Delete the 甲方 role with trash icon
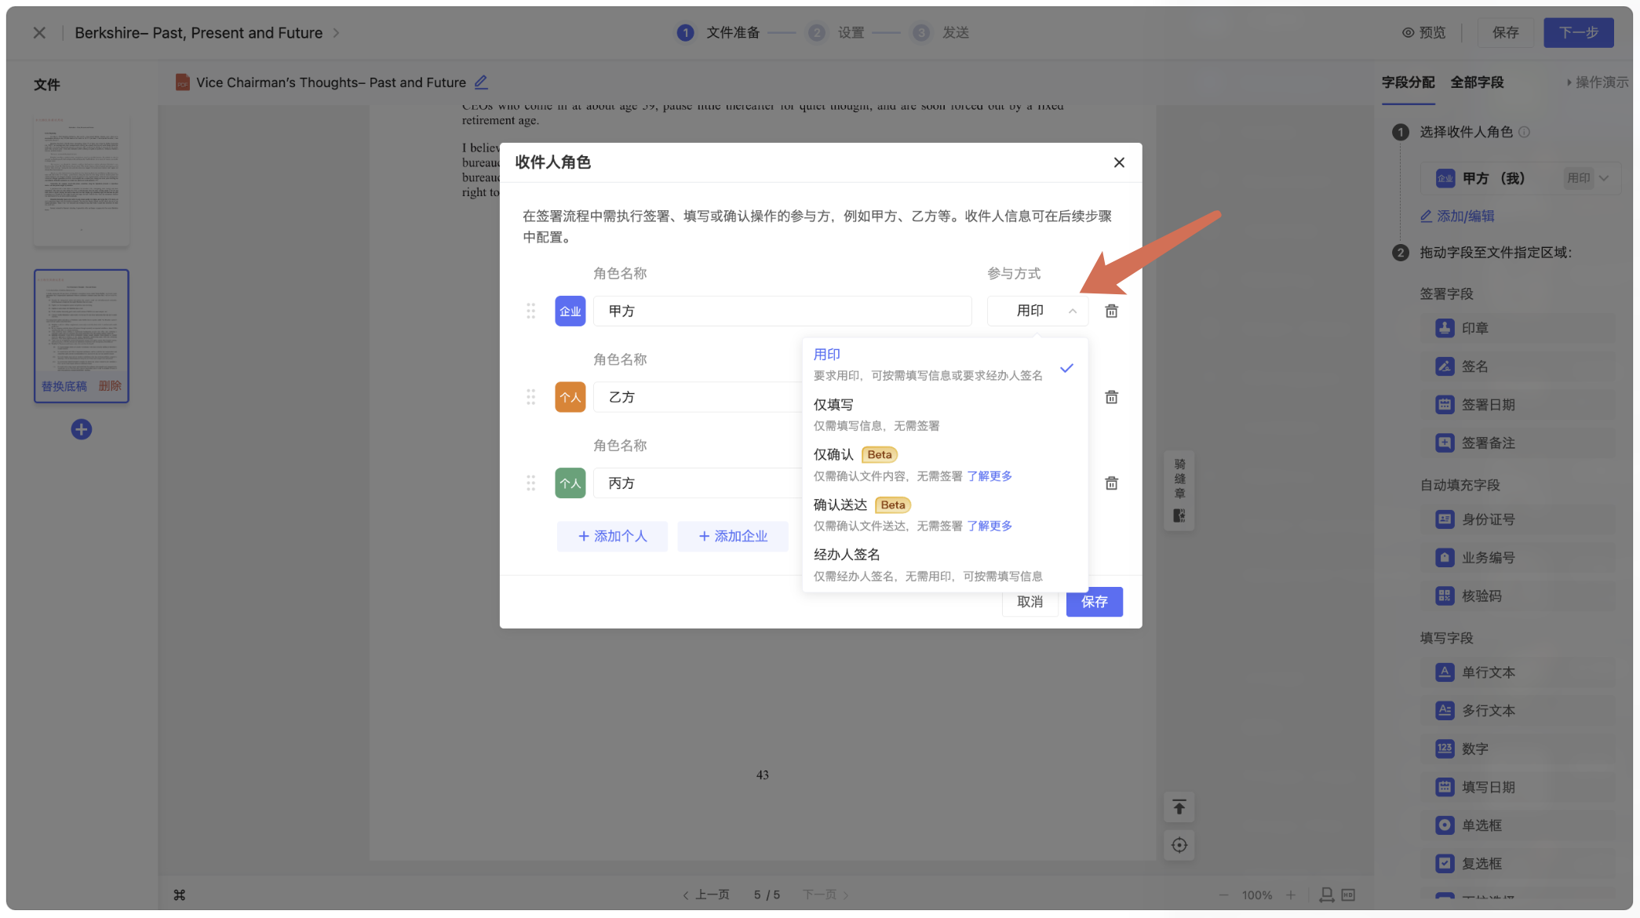1640x918 pixels. tap(1111, 311)
